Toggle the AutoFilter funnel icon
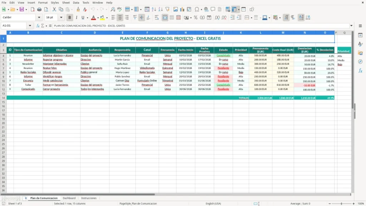Screen dimensions: 366x206 tap(167, 9)
